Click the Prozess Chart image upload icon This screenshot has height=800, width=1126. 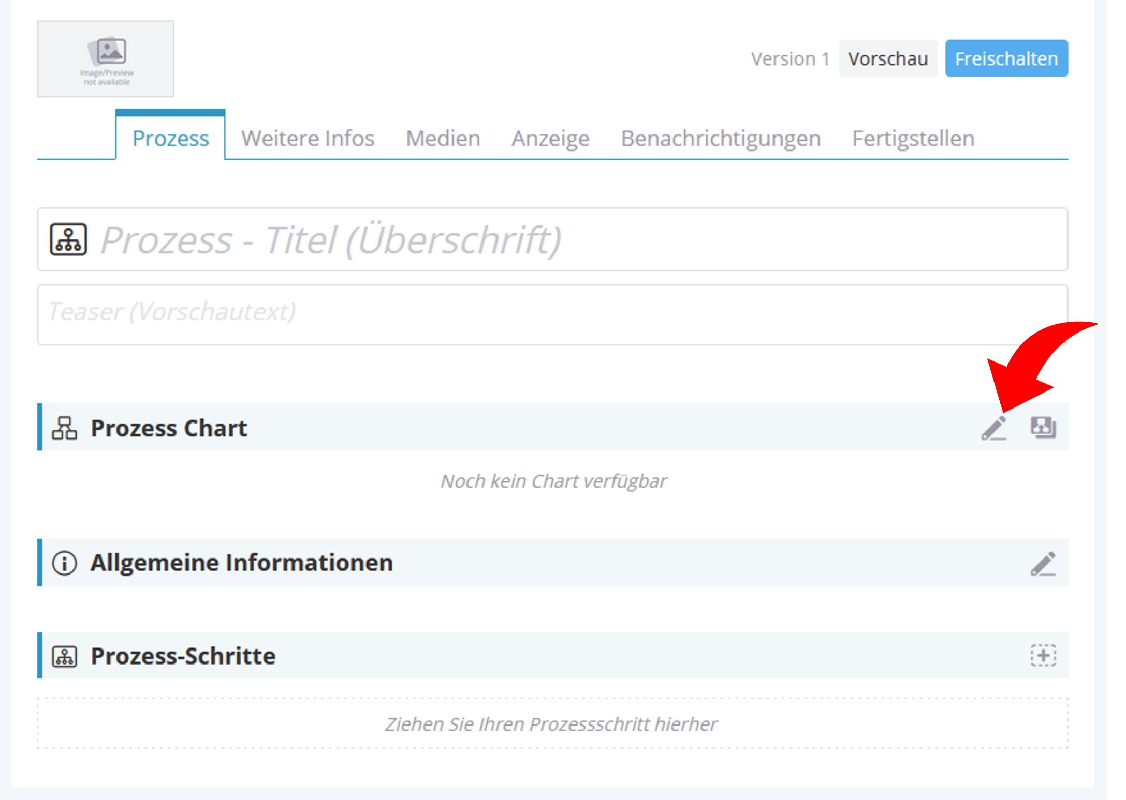pyautogui.click(x=1043, y=428)
